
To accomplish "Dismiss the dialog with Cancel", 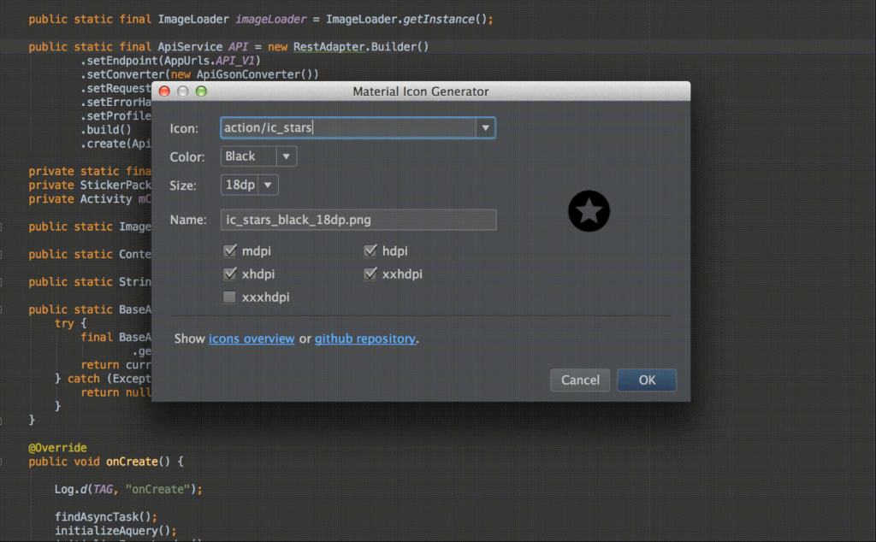I will 580,380.
